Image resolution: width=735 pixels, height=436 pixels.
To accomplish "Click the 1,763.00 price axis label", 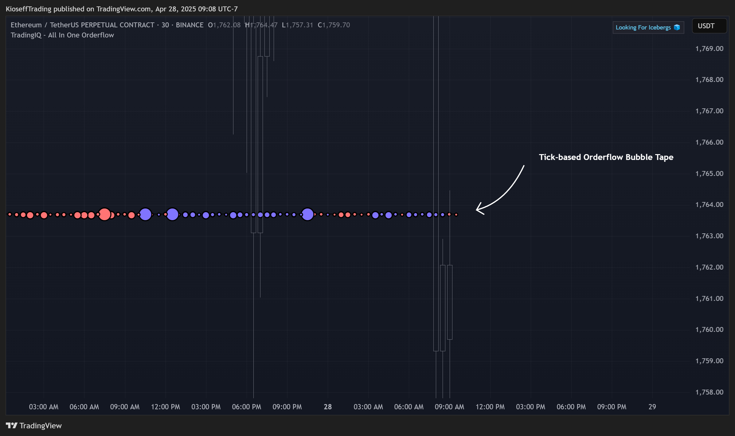I will pyautogui.click(x=709, y=236).
